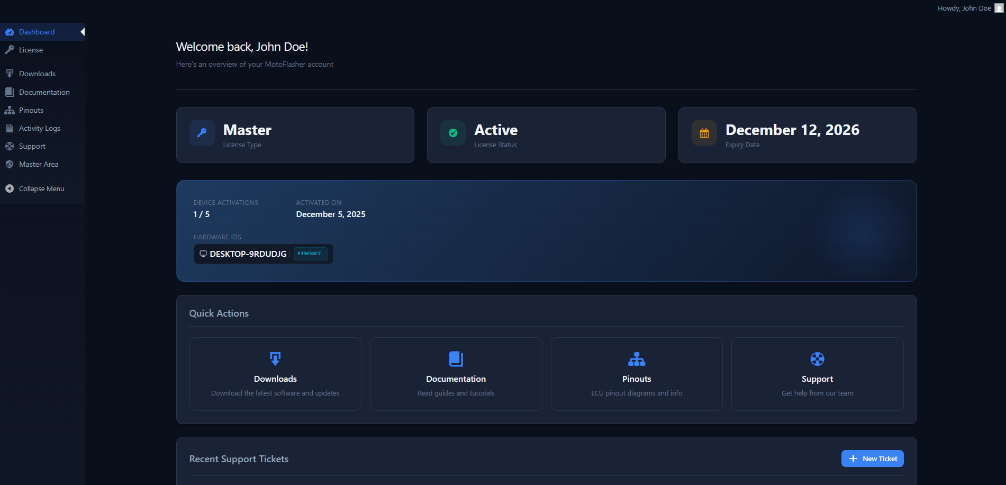Open Master Area from the sidebar
1006x485 pixels.
click(x=42, y=164)
